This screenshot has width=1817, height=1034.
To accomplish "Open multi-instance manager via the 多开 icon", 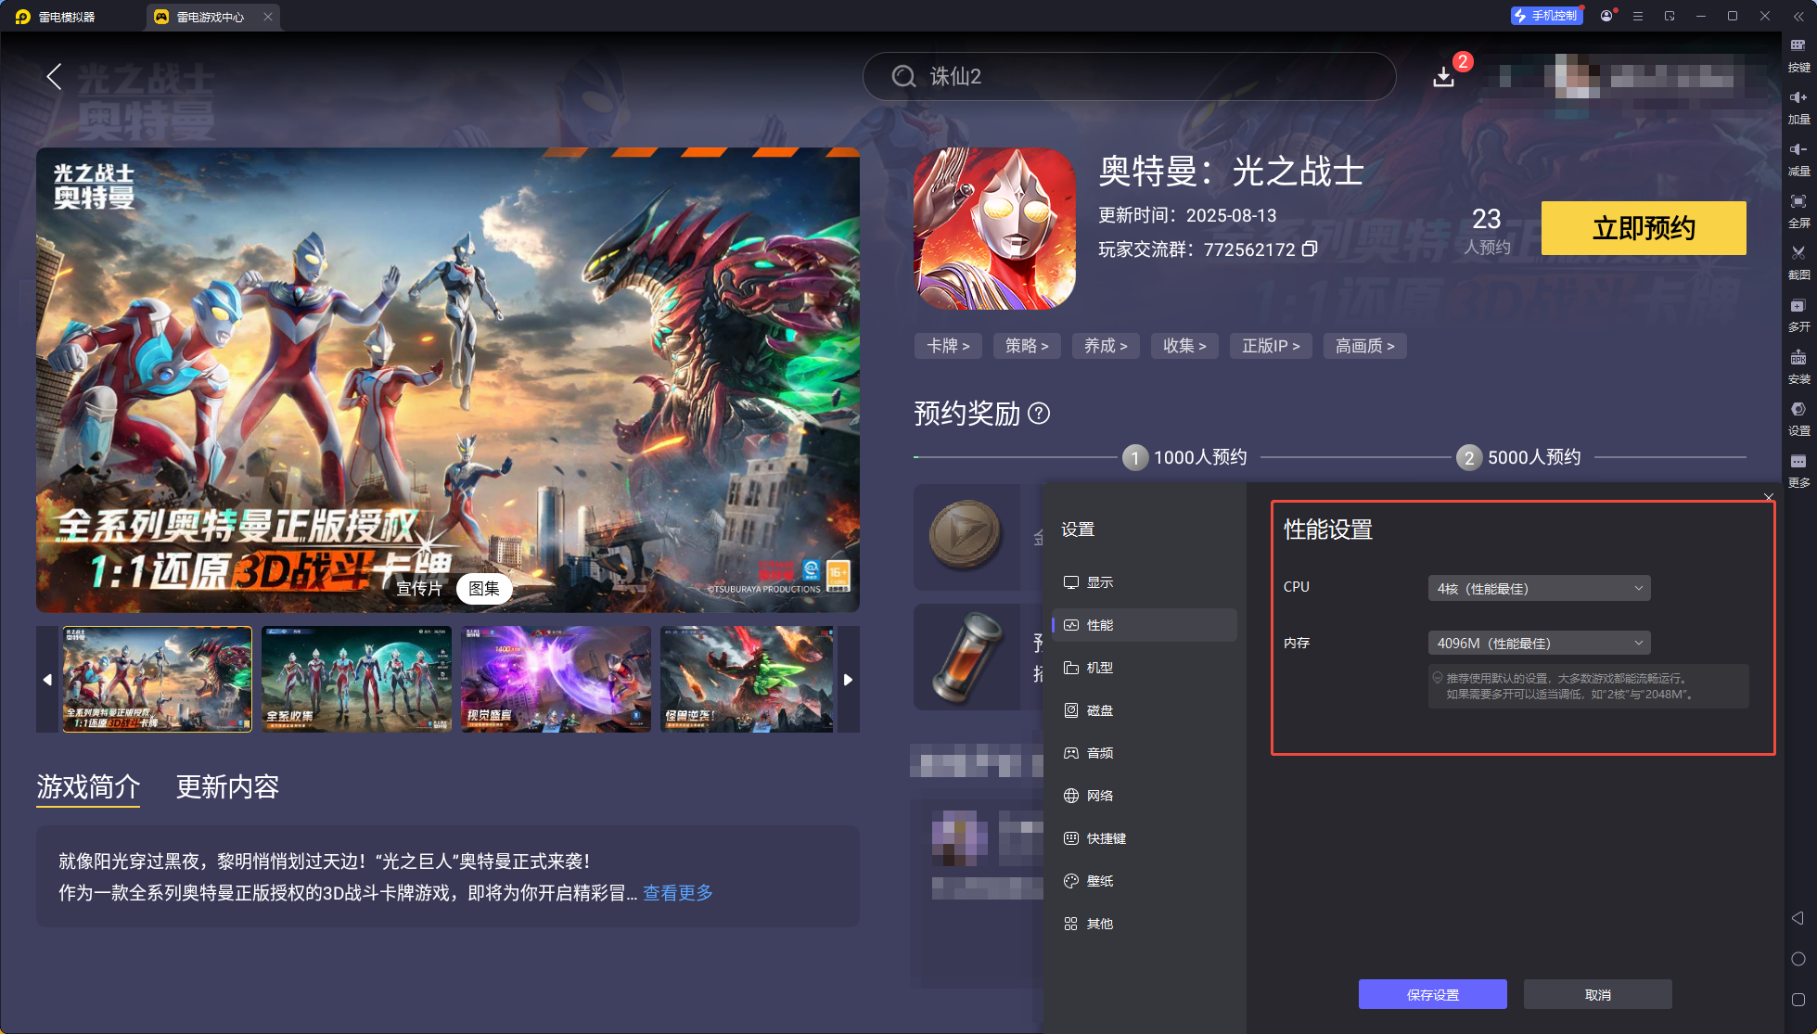I will (1798, 315).
